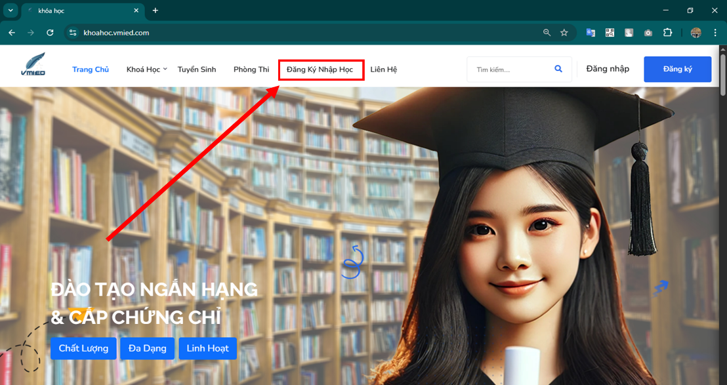
Task: Go to Trang Chủ menu item
Action: tap(91, 70)
